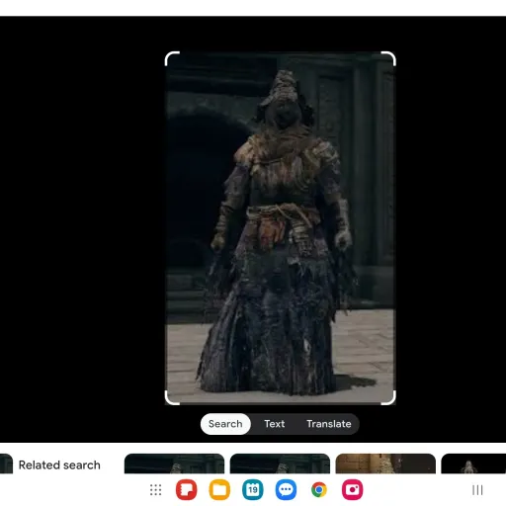The image size is (506, 506).
Task: Grab the top-right crop corner handle
Action: [389, 58]
